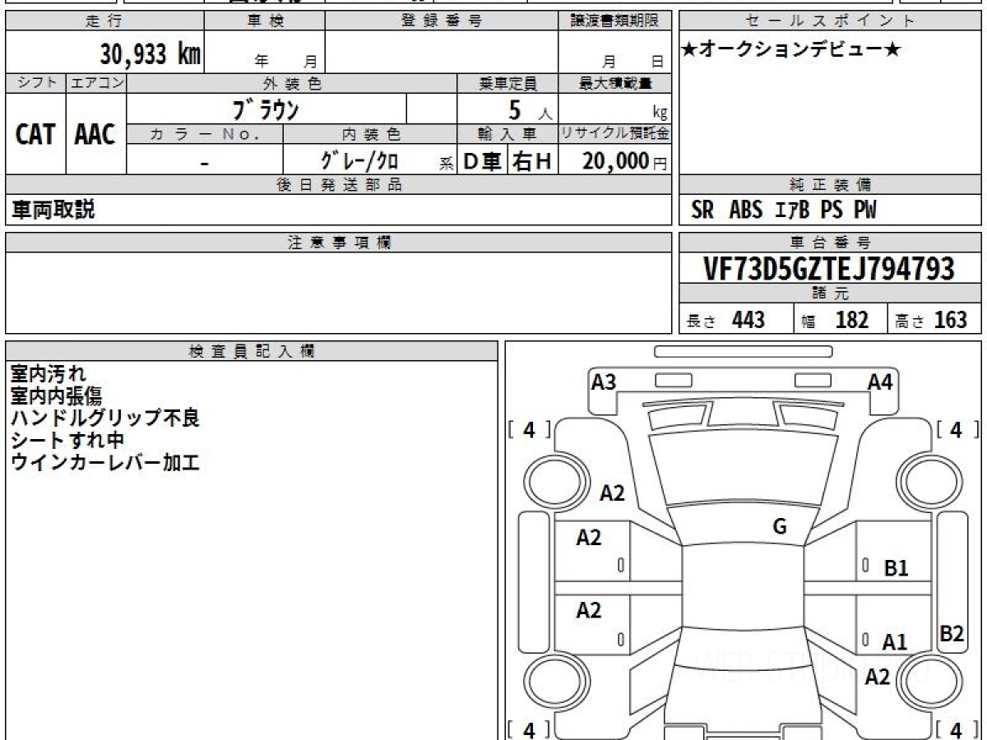Select the A2 mark directly below A1
Image resolution: width=987 pixels, height=740 pixels.
click(878, 677)
